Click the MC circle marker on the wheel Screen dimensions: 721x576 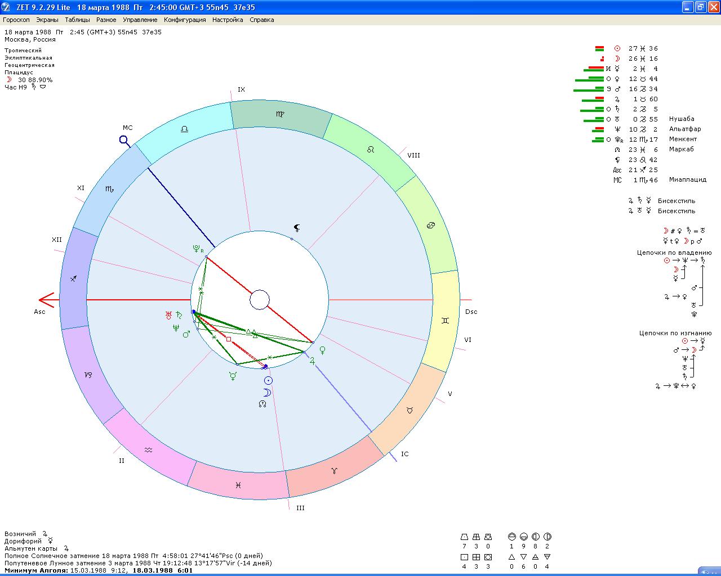click(124, 139)
